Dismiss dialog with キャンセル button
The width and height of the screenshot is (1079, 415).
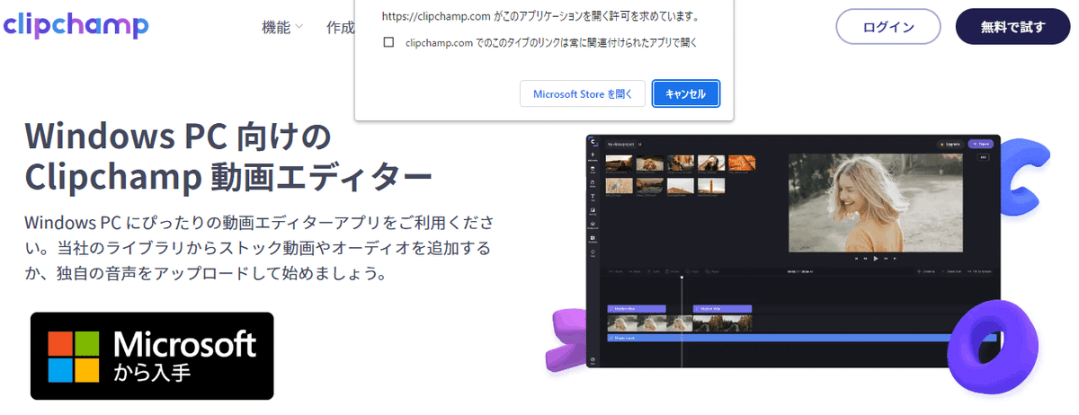pos(686,93)
